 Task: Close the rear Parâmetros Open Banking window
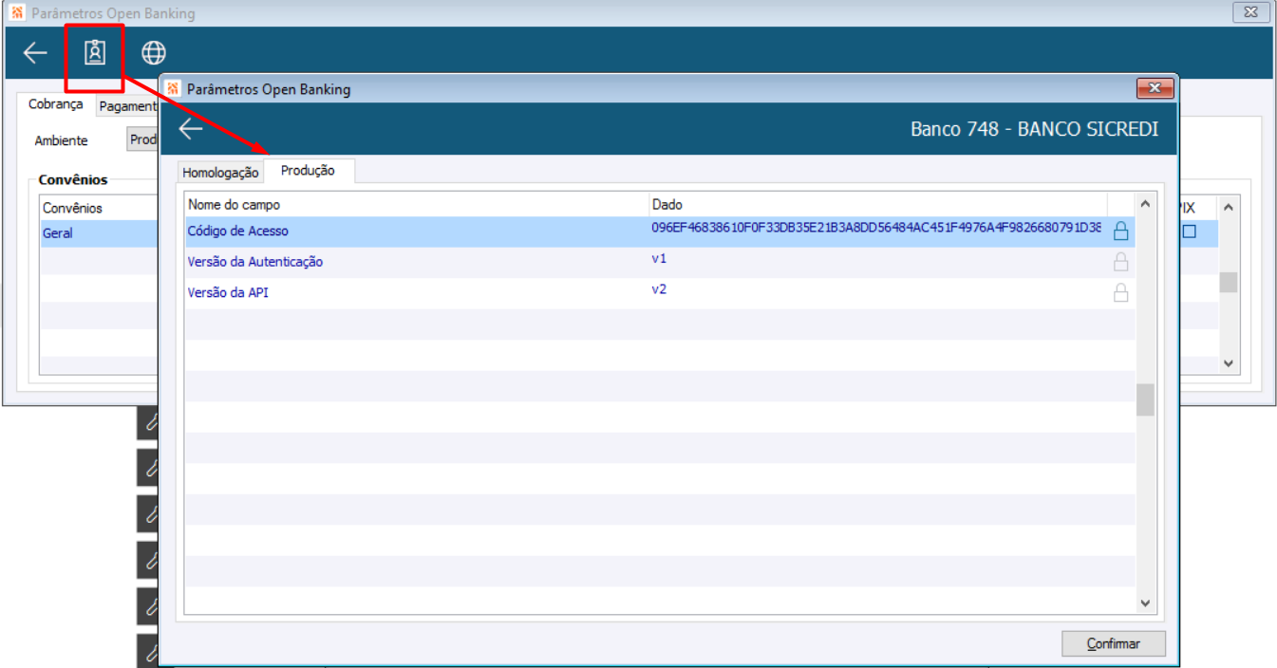click(1250, 13)
